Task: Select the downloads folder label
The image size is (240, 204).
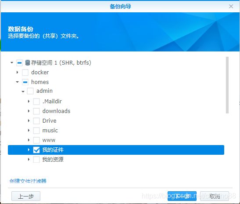Action: tap(56, 111)
